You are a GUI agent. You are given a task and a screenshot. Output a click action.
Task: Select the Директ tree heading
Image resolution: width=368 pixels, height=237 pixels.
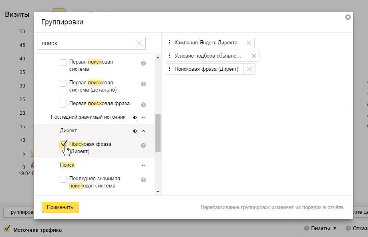click(x=68, y=130)
